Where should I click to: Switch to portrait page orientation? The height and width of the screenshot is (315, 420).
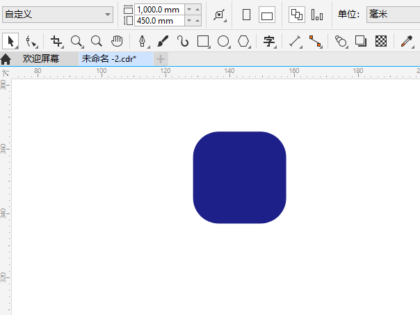click(x=246, y=15)
